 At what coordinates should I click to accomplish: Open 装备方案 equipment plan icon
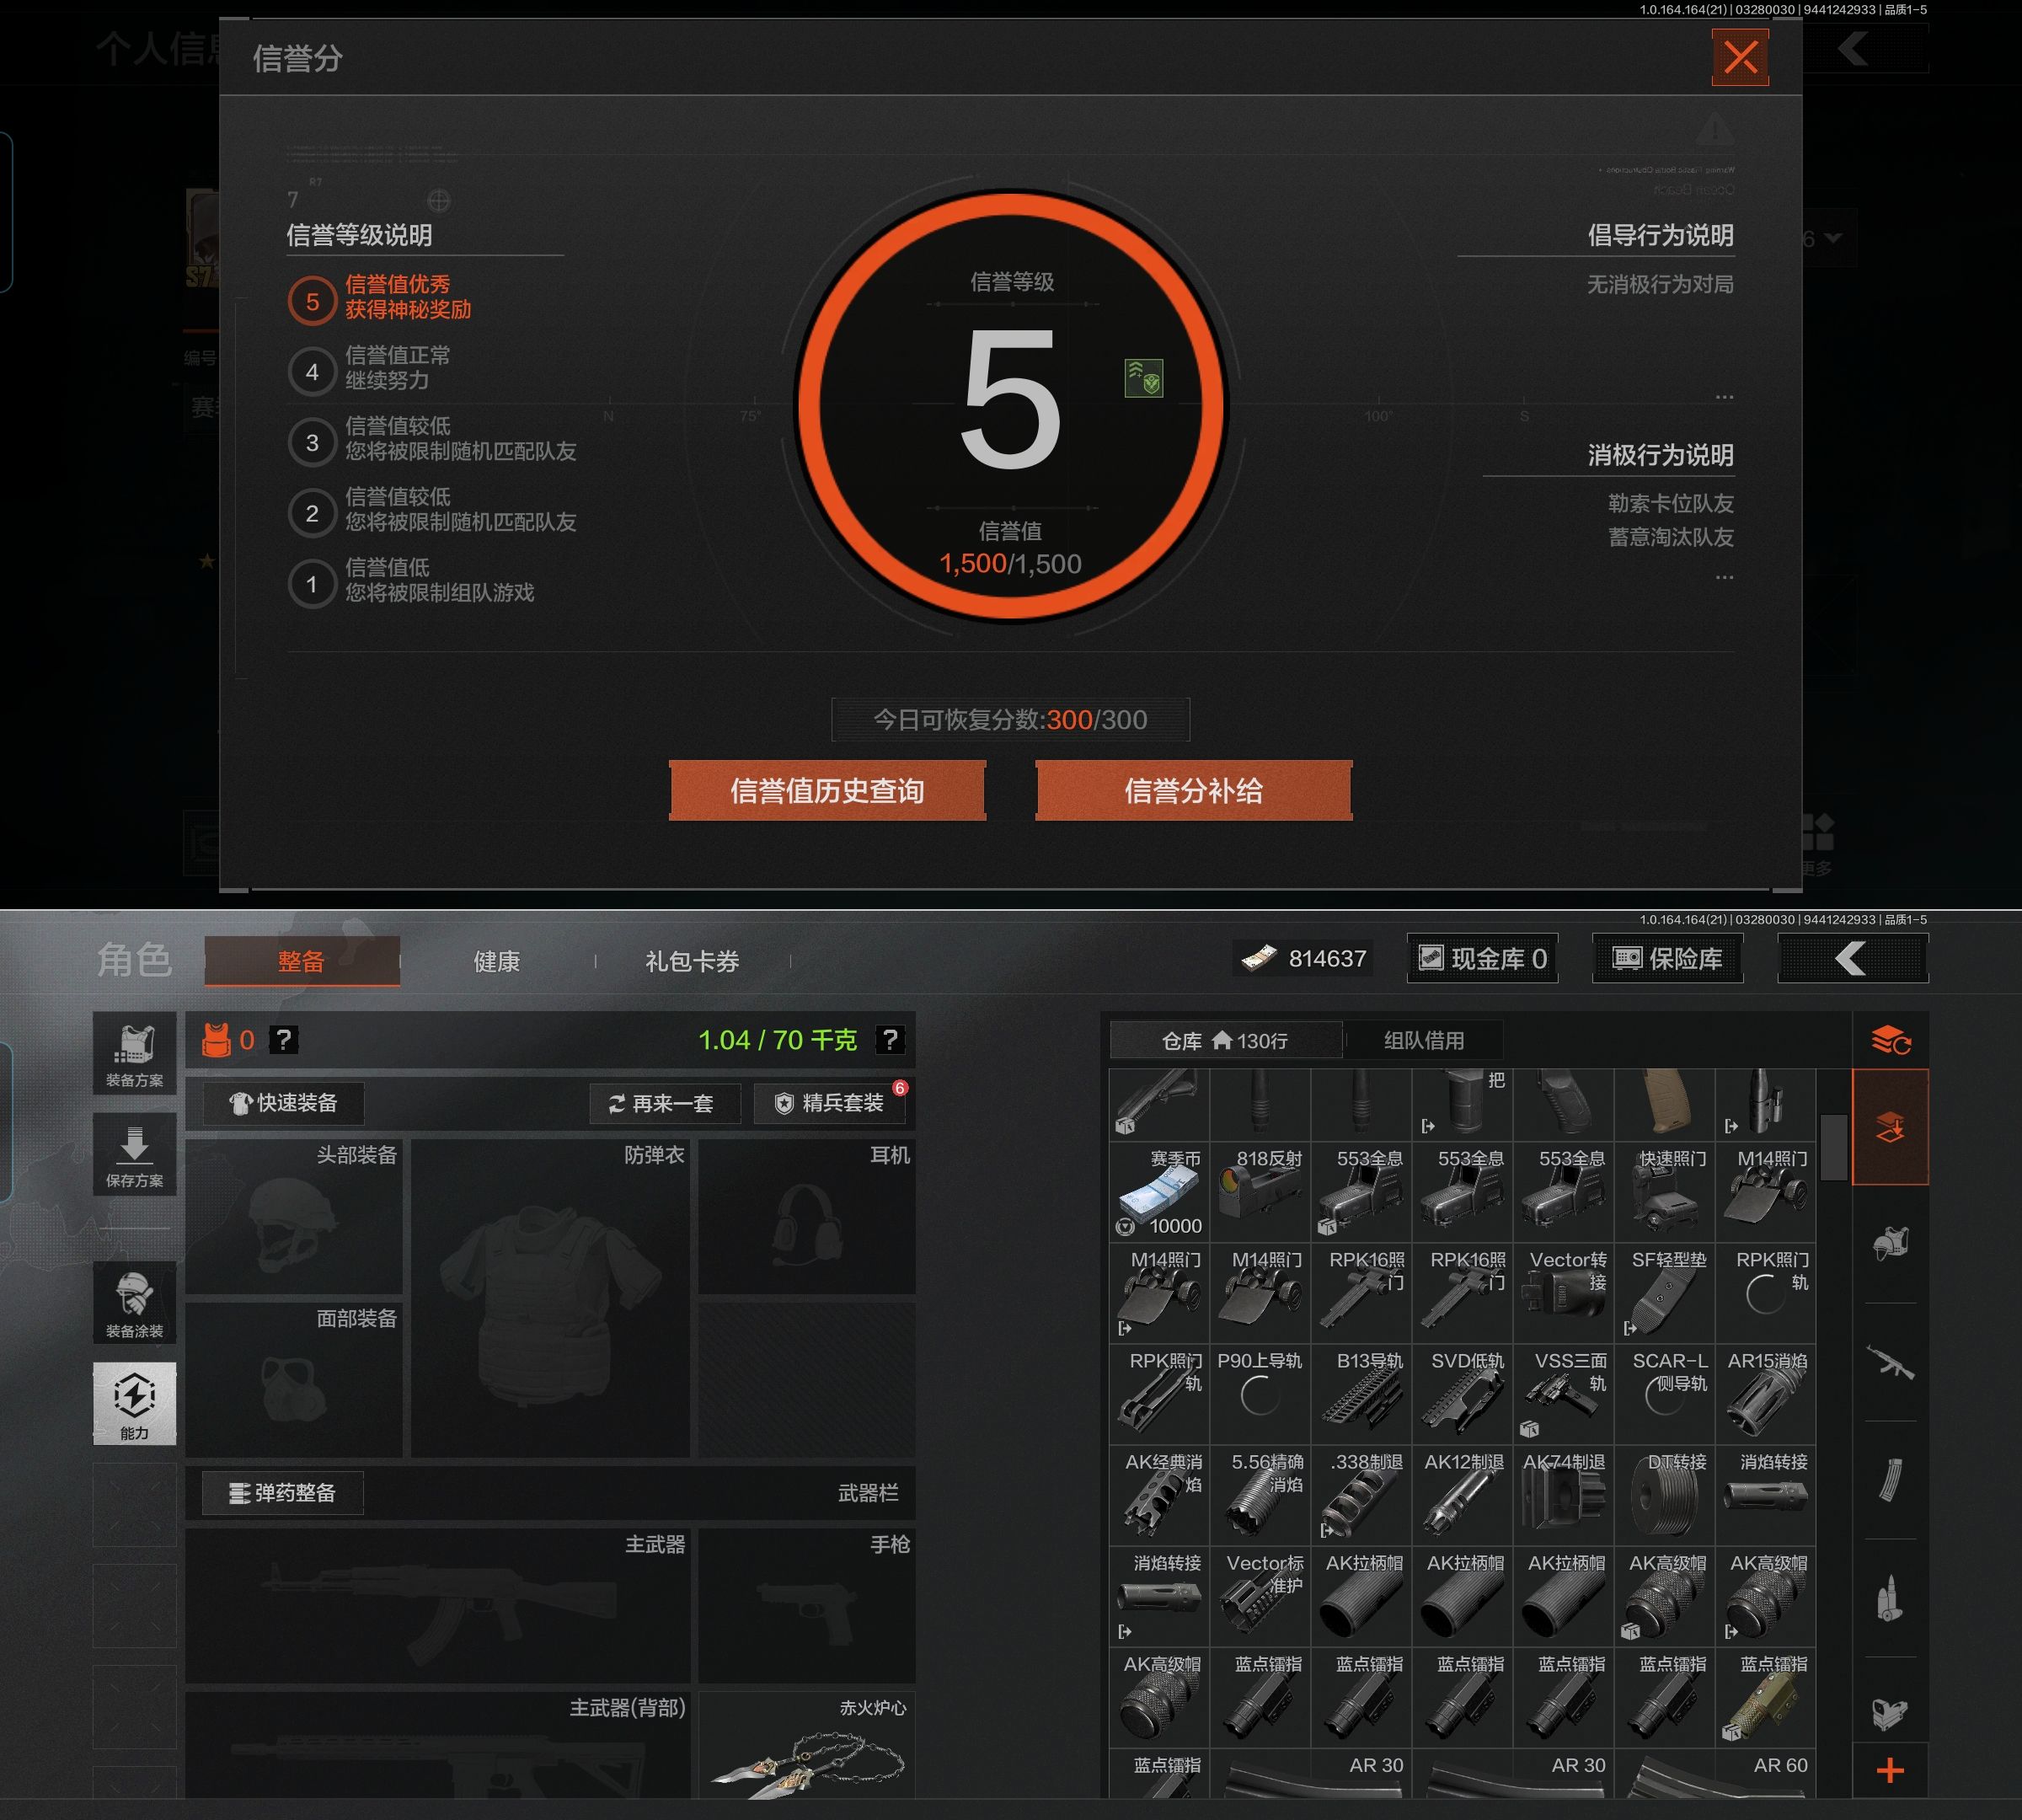click(134, 1054)
